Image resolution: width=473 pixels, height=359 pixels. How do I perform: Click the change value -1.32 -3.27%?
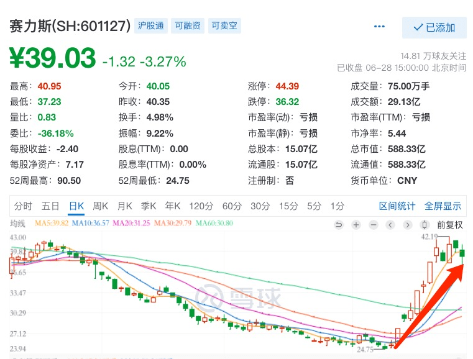tap(144, 61)
